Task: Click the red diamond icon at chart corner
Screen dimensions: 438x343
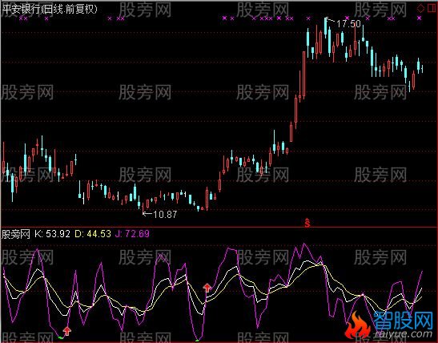Action: click(x=420, y=8)
